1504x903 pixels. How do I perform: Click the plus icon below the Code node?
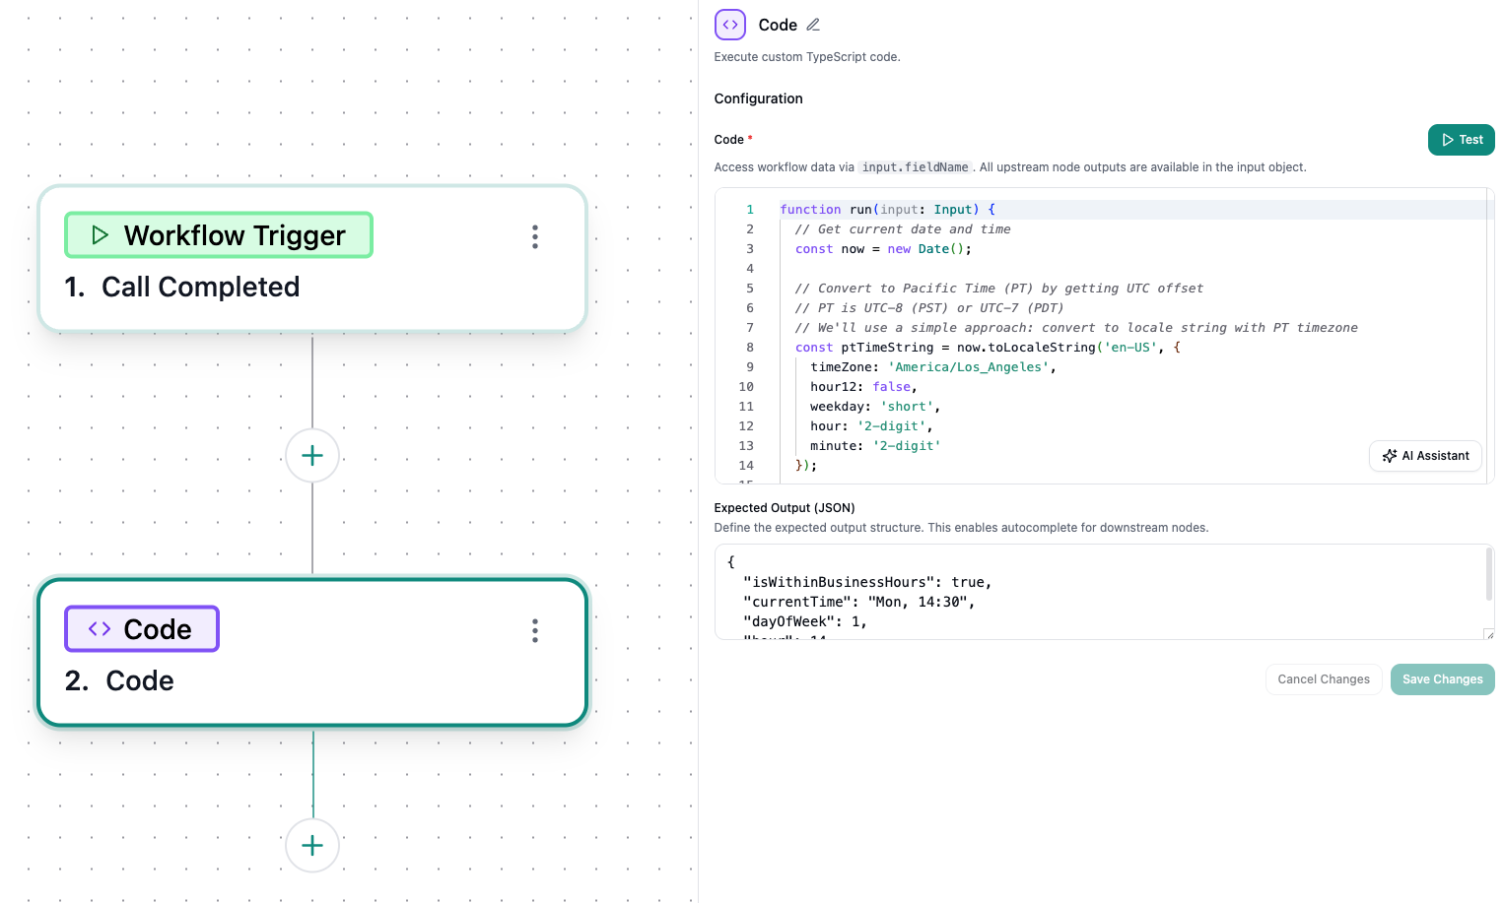[312, 845]
